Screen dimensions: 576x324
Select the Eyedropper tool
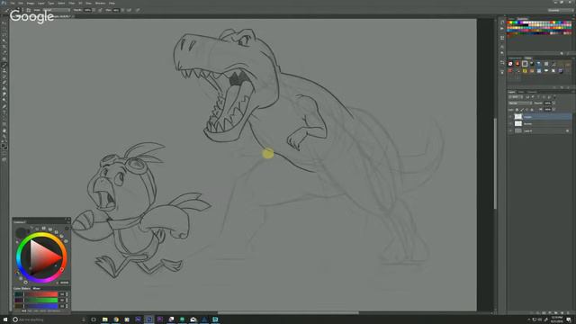point(4,52)
